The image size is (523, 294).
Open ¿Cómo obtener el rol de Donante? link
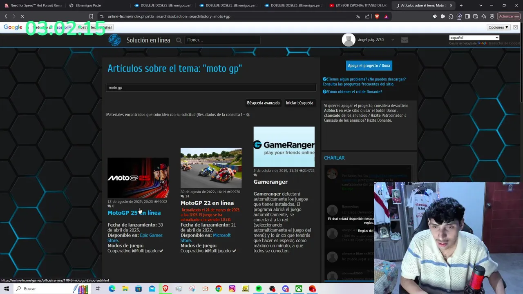click(x=352, y=92)
